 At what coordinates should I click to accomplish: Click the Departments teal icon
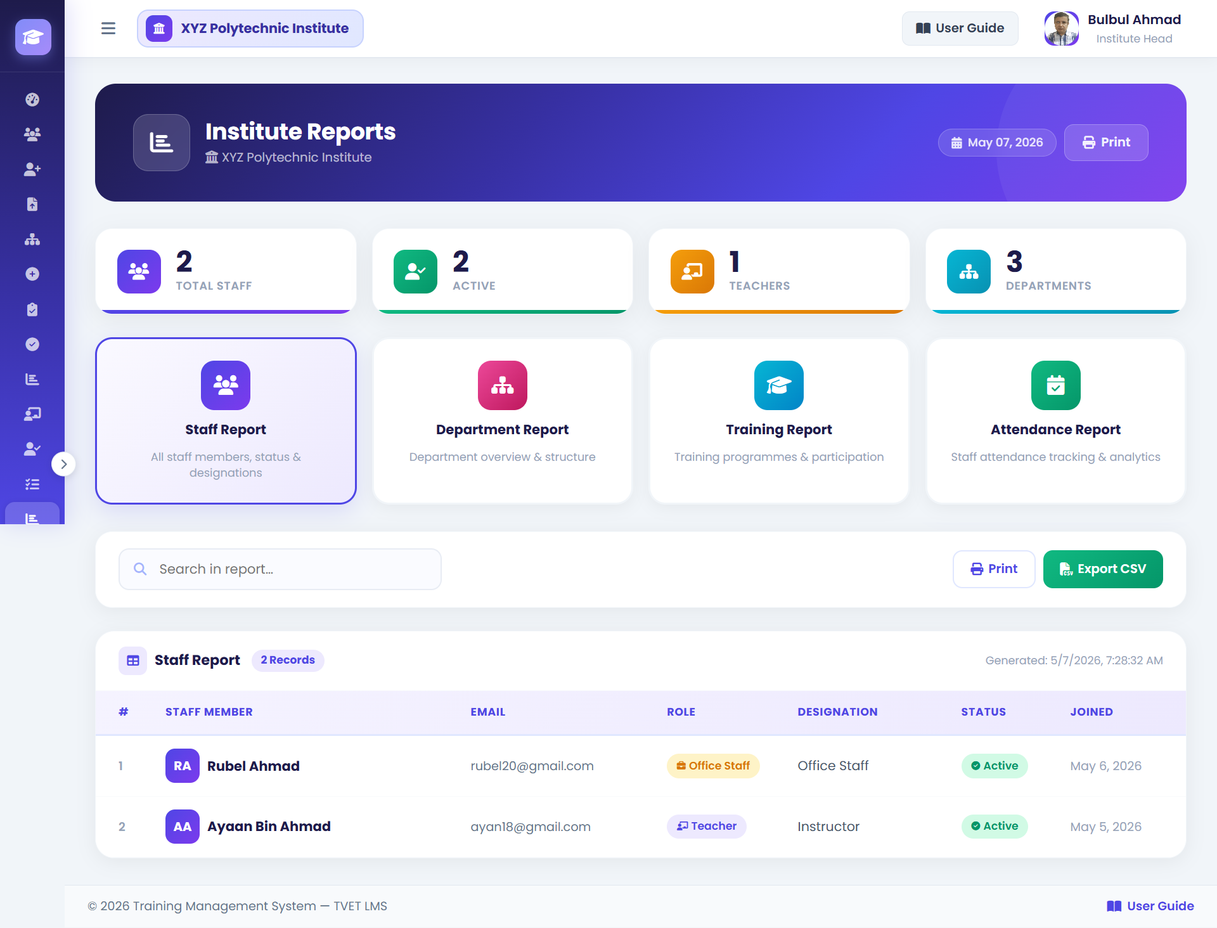969,271
